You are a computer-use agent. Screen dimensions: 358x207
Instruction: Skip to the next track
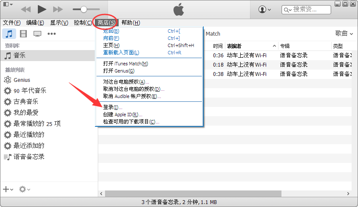coord(58,9)
